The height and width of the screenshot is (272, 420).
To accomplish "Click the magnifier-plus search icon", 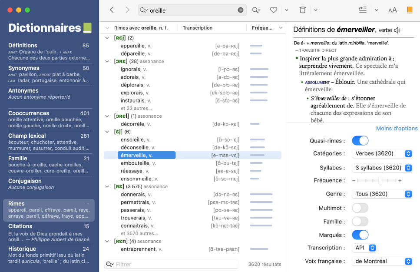I will [256, 10].
